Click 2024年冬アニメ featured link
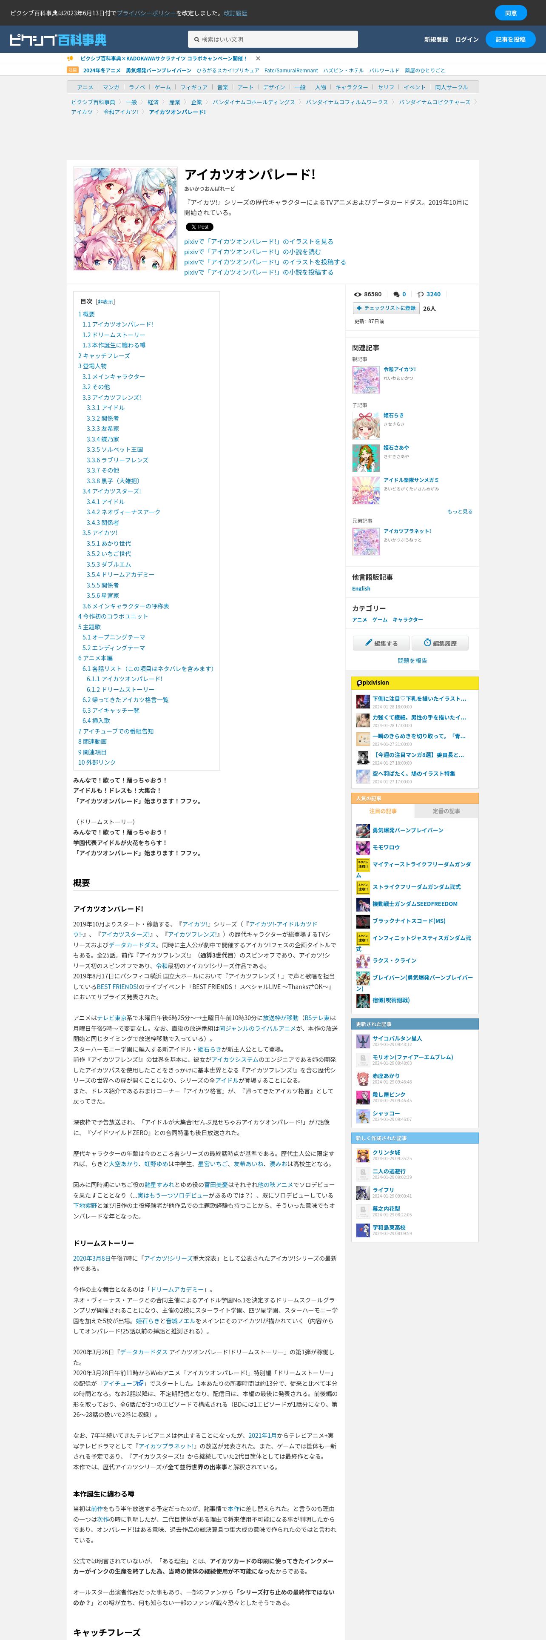Viewport: 546px width, 1640px height. pos(102,71)
